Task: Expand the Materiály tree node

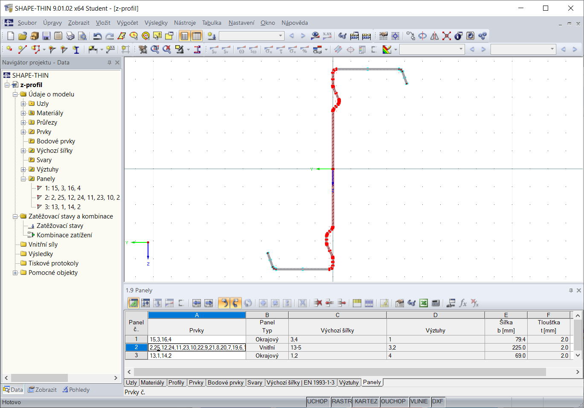Action: click(x=23, y=113)
